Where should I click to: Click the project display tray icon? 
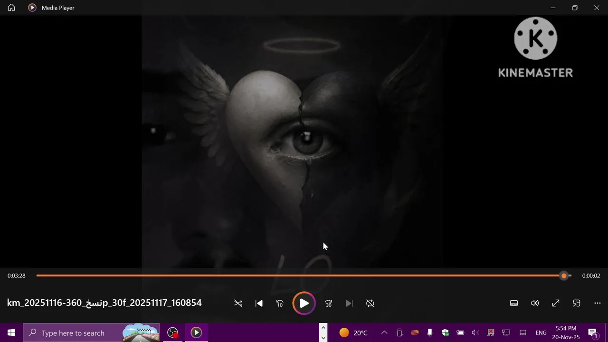pyautogui.click(x=506, y=332)
